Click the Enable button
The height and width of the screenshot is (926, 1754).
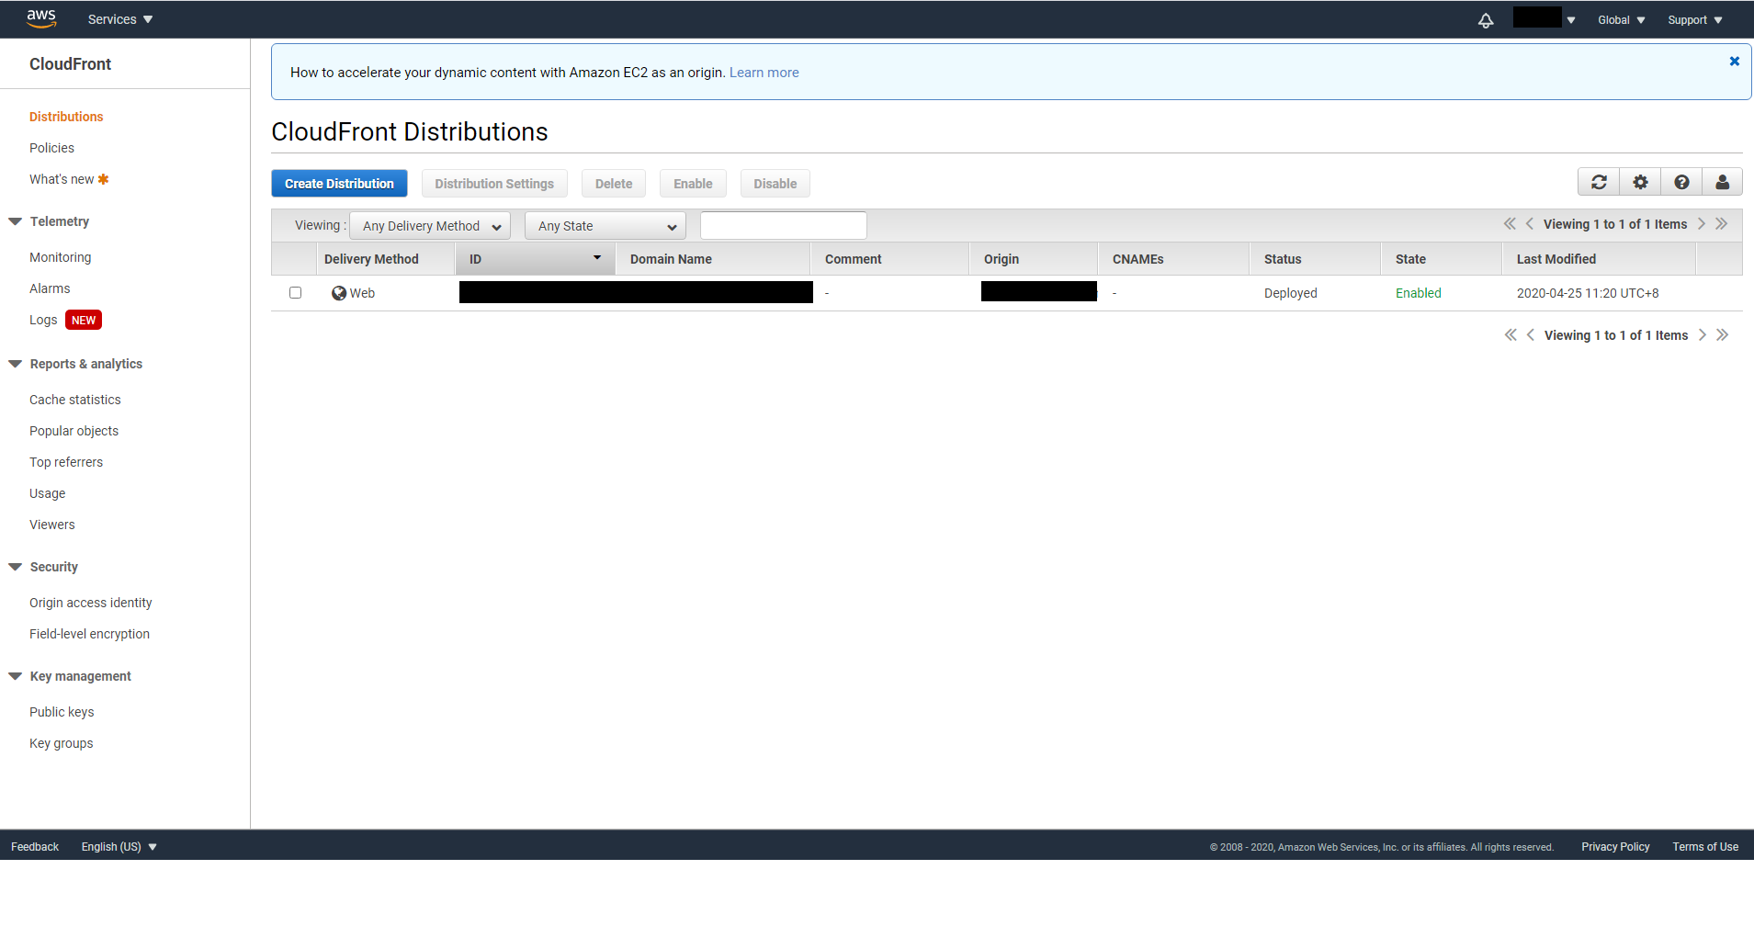click(x=693, y=184)
